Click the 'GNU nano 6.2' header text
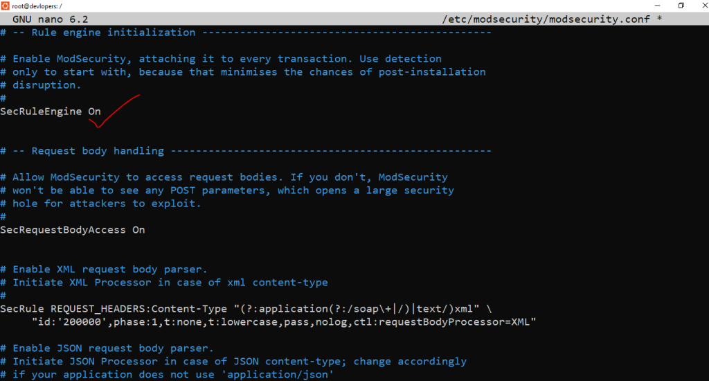709x381 pixels. click(x=50, y=19)
